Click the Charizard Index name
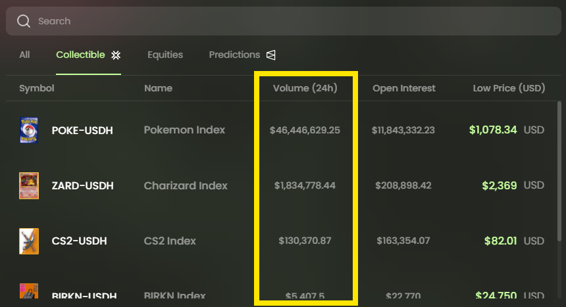Image resolution: width=566 pixels, height=307 pixels. coord(186,185)
